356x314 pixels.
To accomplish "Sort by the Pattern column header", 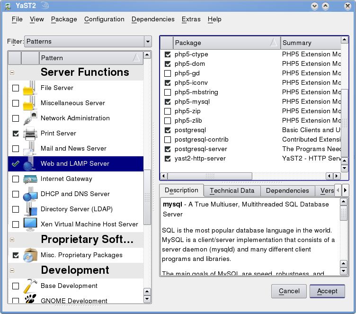I will pos(91,58).
